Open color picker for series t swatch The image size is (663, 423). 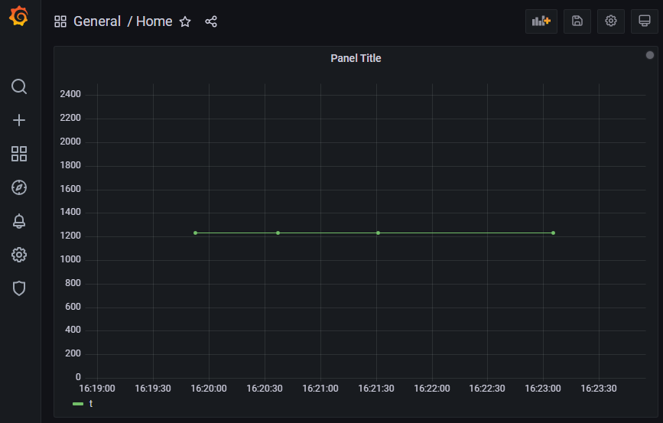tap(78, 404)
